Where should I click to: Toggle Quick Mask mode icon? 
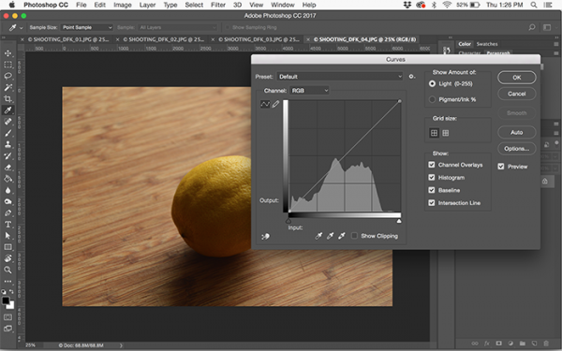coord(7,317)
